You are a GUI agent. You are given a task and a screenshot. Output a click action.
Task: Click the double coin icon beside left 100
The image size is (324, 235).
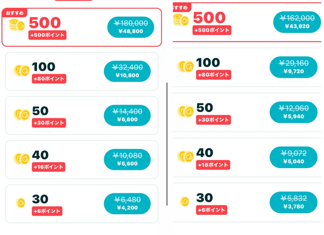point(21,70)
